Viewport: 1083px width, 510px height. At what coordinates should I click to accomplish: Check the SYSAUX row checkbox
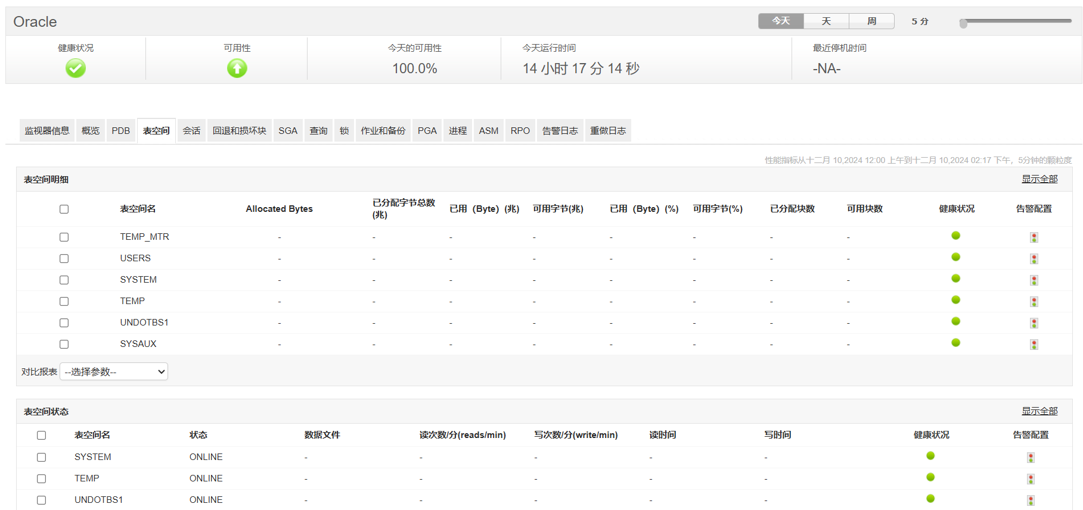(64, 344)
